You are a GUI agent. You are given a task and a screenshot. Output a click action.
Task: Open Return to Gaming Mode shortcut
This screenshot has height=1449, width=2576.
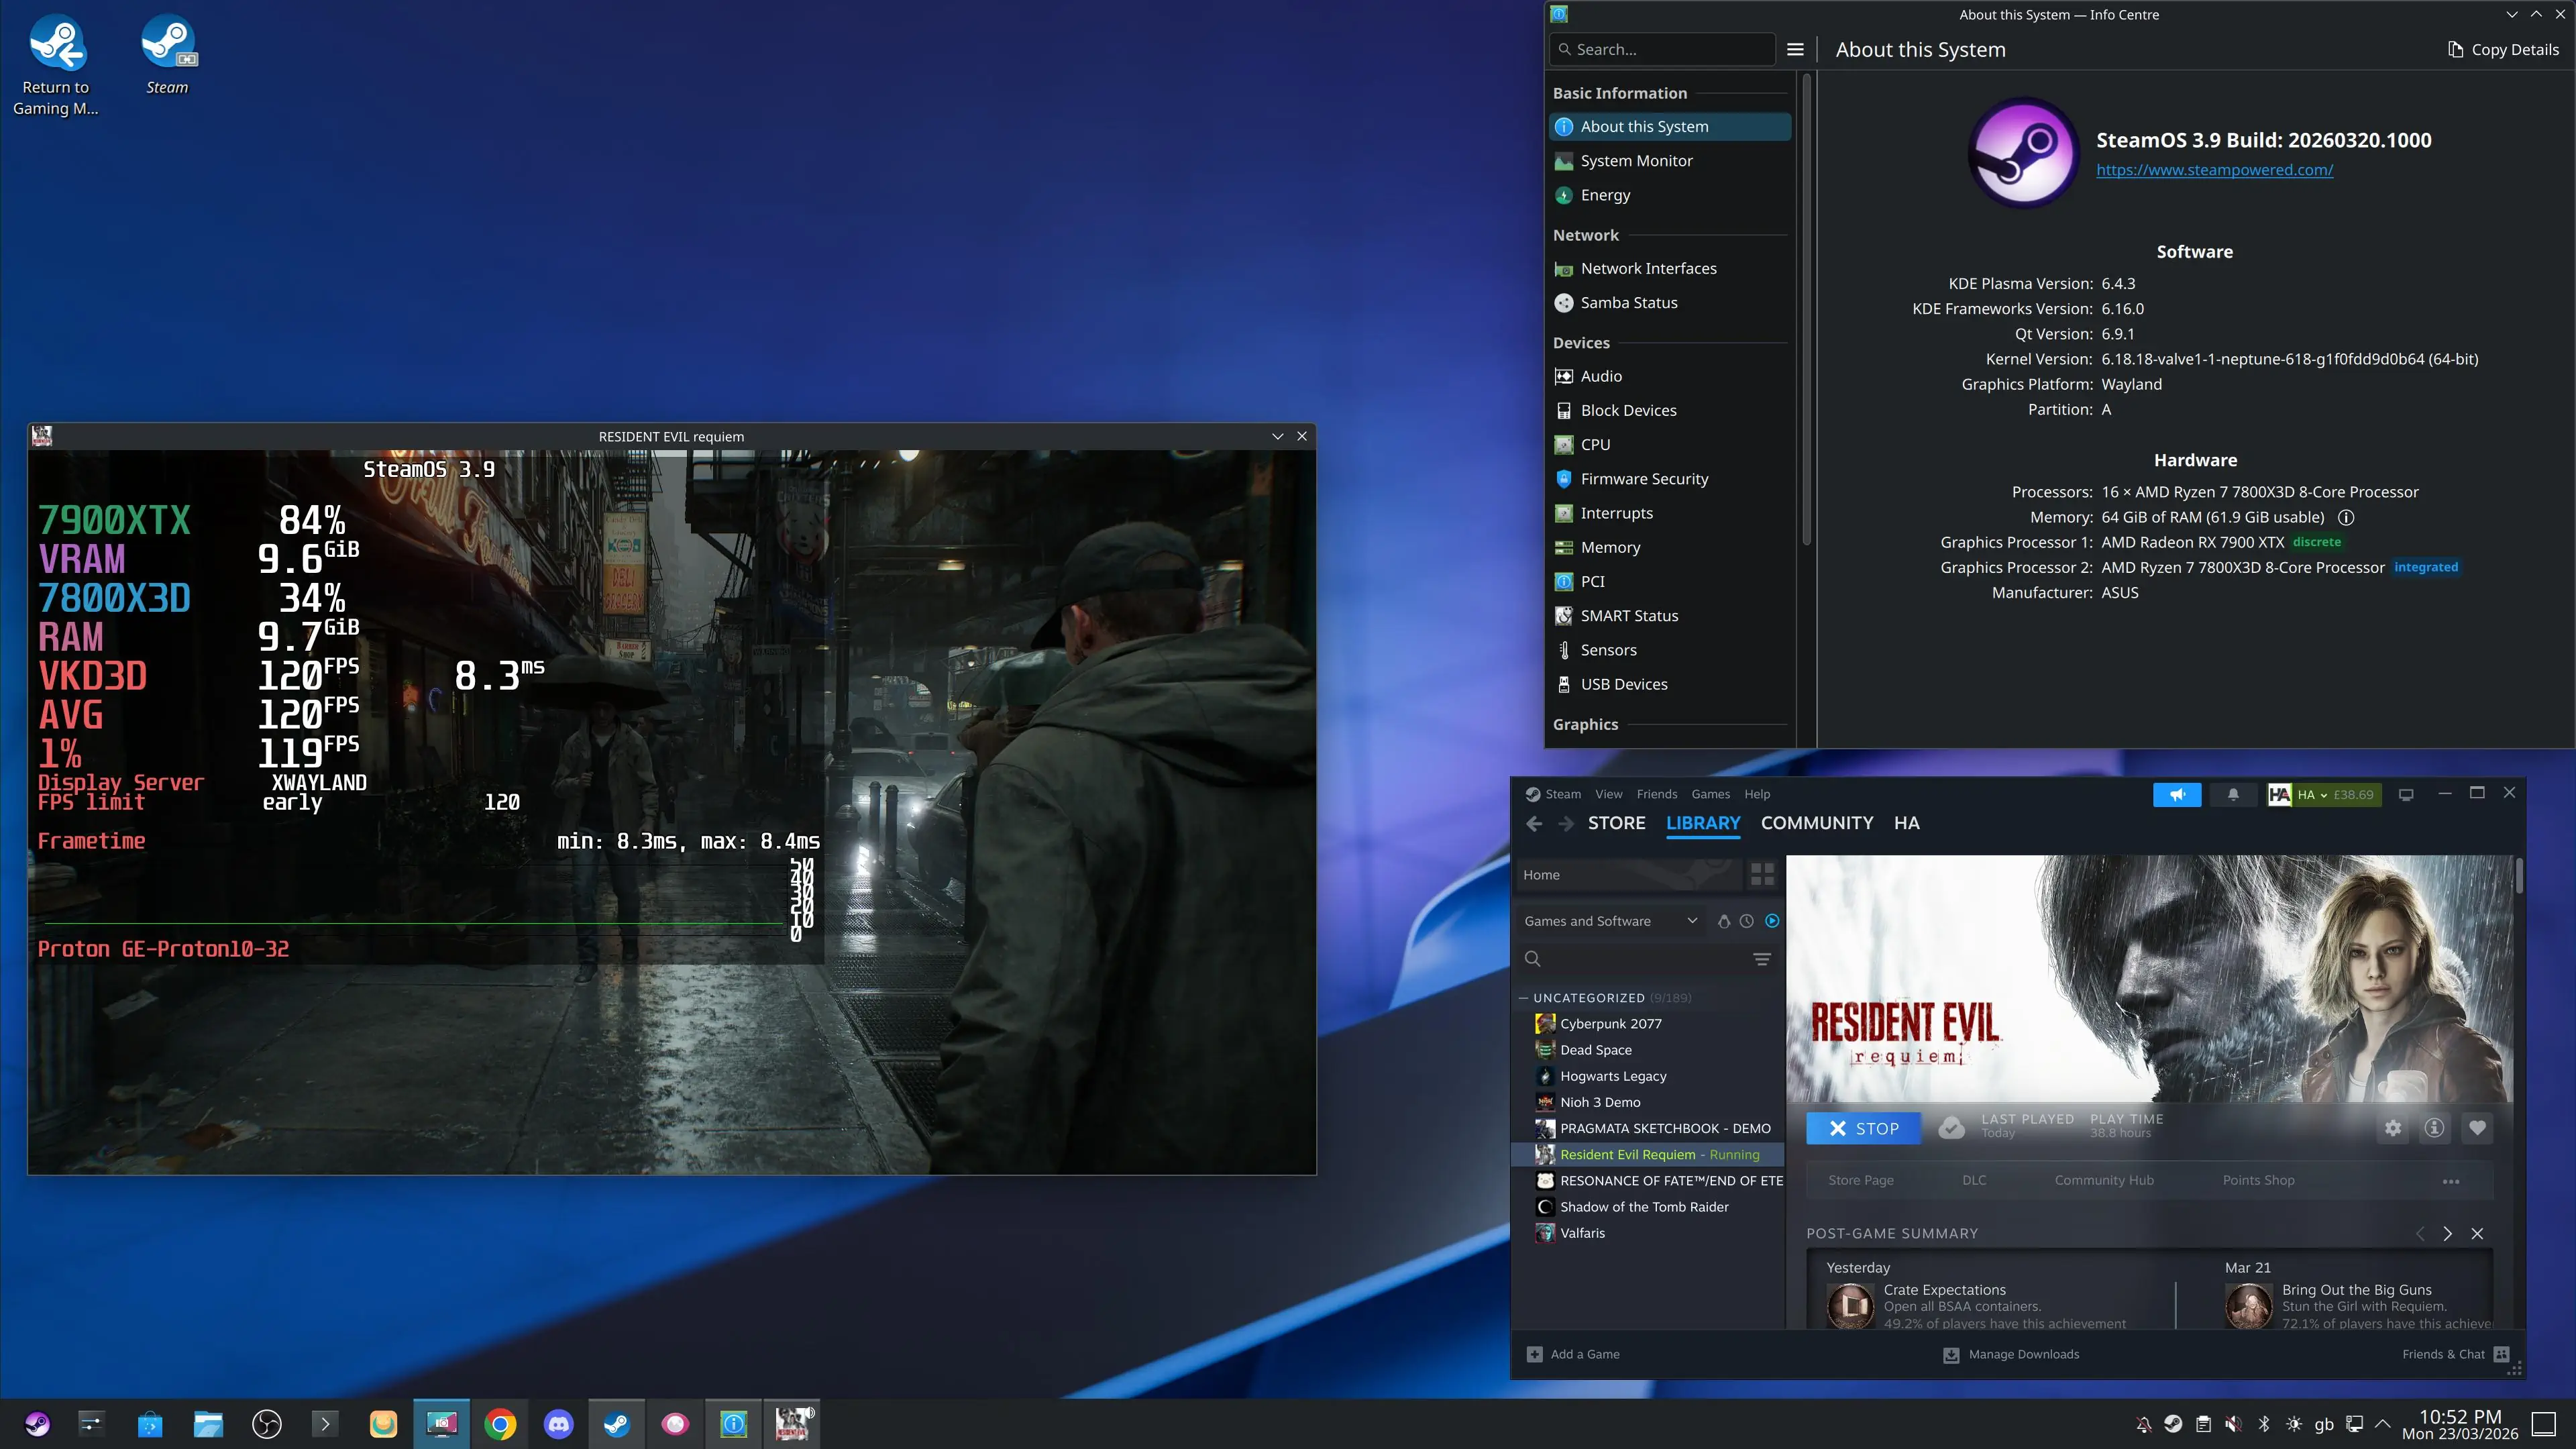pyautogui.click(x=56, y=65)
